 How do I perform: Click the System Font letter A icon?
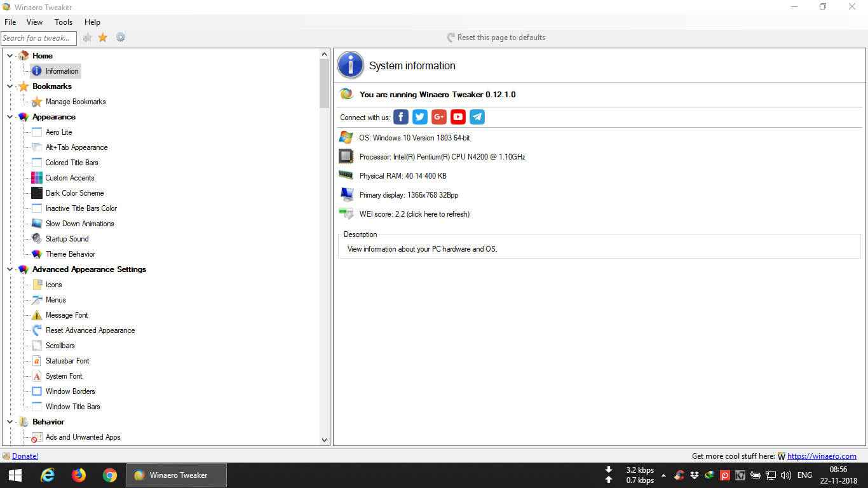[37, 376]
